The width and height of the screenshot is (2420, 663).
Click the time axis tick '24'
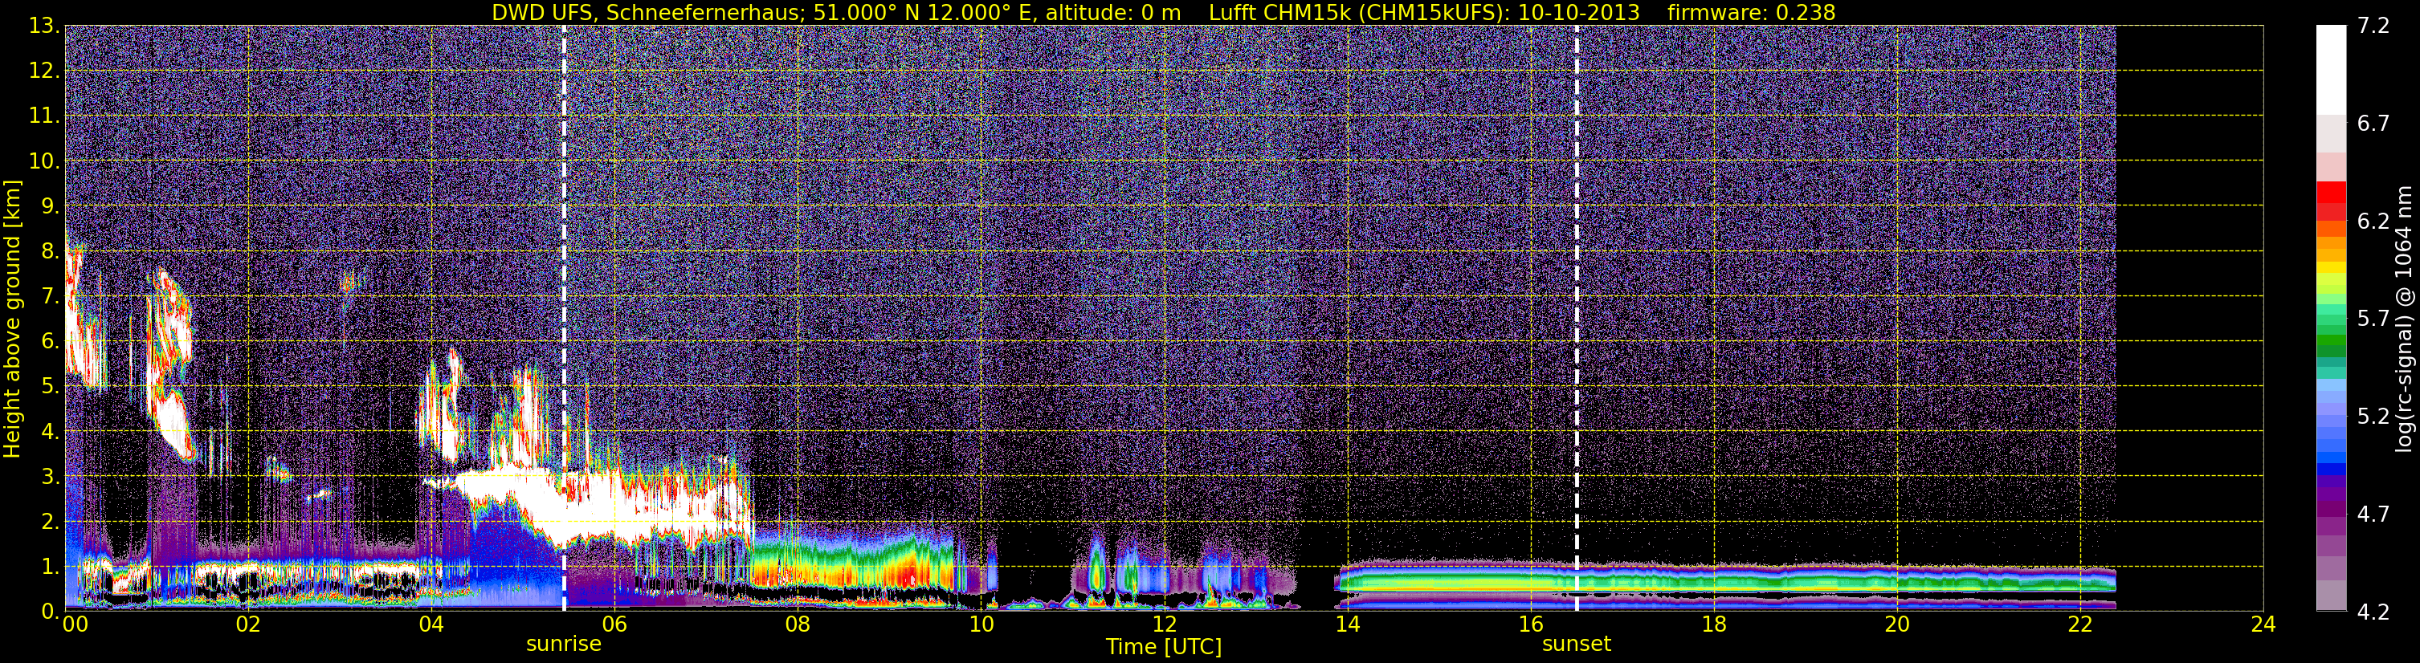pyautogui.click(x=2263, y=624)
